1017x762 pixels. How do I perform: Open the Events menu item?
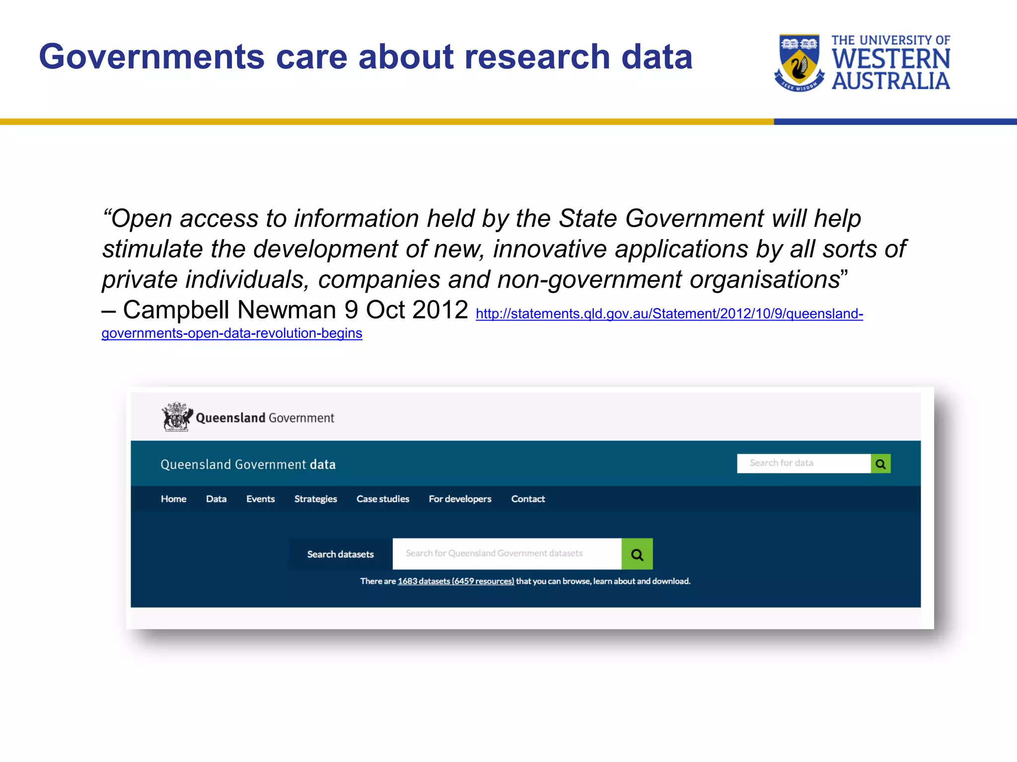[260, 499]
